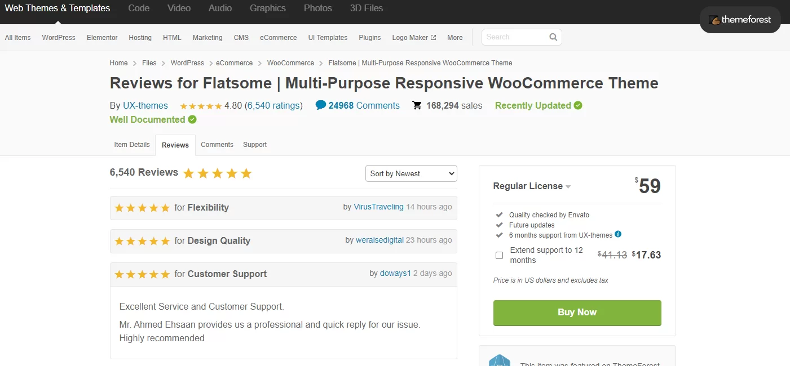Open the Flatsome theme breadcrumb link

pos(420,63)
